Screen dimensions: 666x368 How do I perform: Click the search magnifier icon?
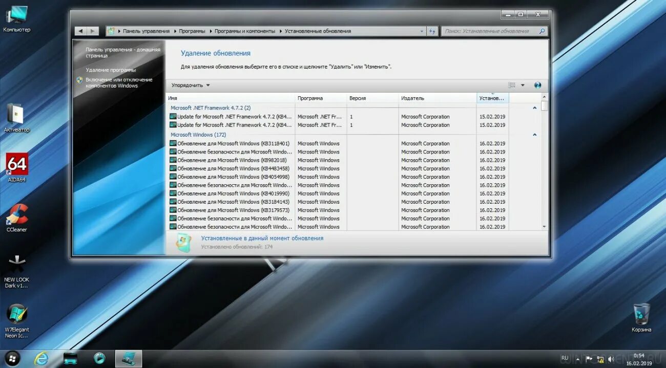(542, 31)
